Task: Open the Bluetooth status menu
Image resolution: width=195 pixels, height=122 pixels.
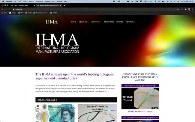Action: (155, 1)
